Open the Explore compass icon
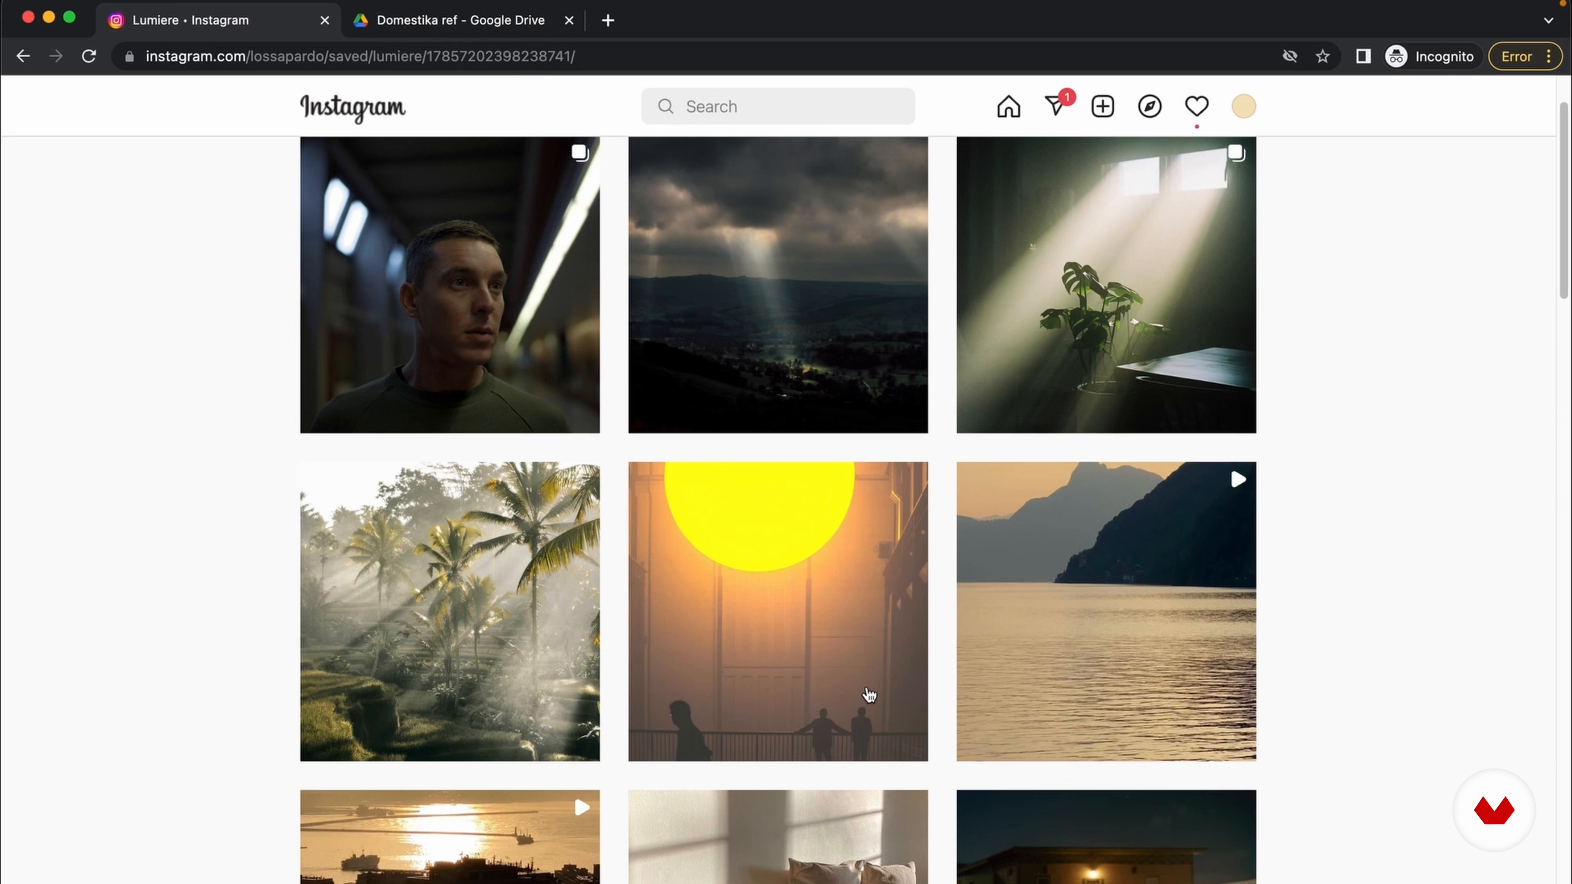1572x884 pixels. click(x=1149, y=106)
